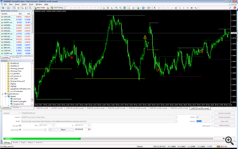This screenshot has height=149, width=238.
Task: Select the Vertical Line drawing tool
Action: coord(164,8)
